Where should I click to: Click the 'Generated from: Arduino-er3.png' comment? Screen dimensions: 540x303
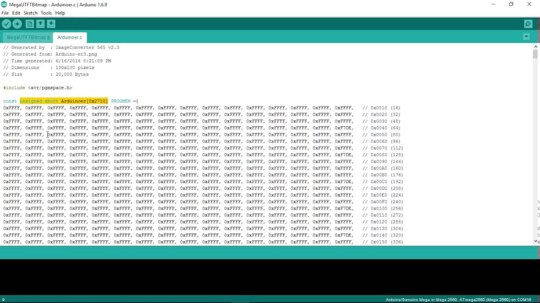pyautogui.click(x=50, y=54)
